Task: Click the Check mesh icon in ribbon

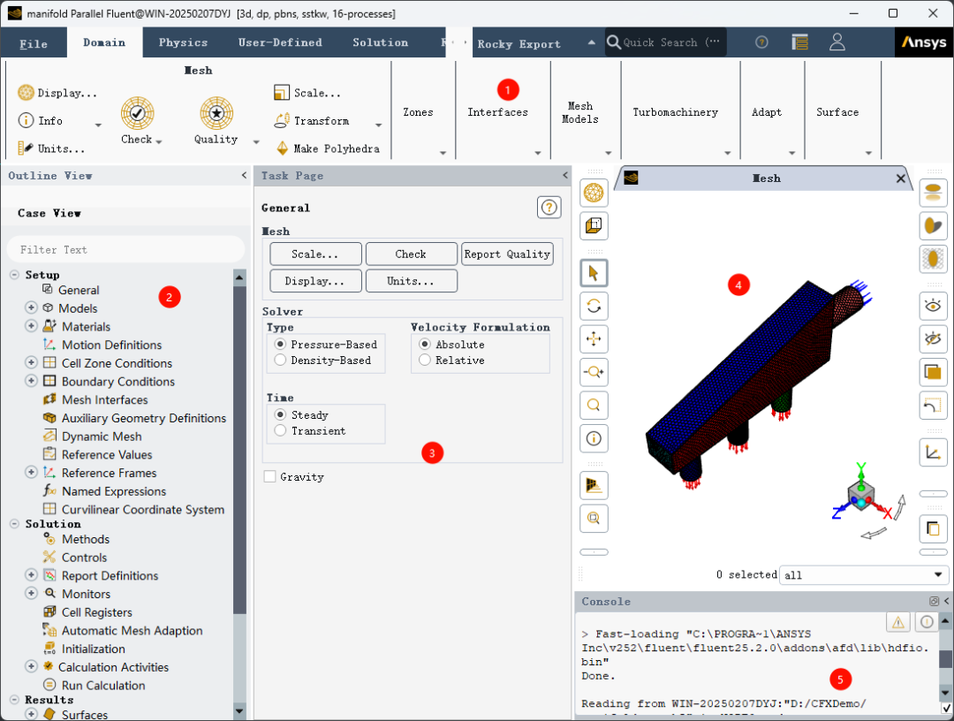Action: tap(137, 114)
